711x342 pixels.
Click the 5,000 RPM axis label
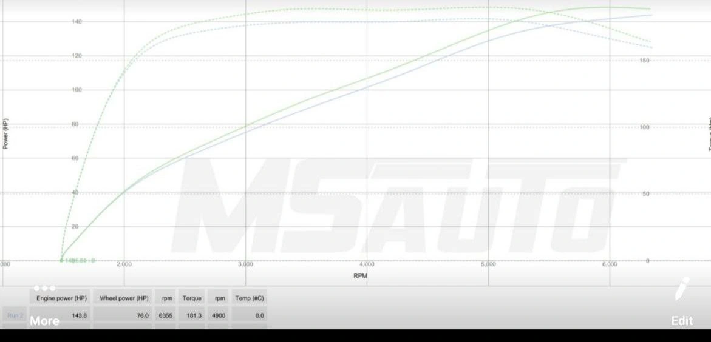[488, 264]
